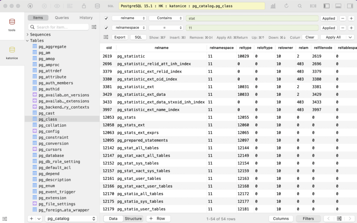357x223 pixels.
Task: Open sidebar filter options beside the search field
Action: coord(94,27)
